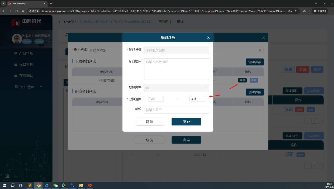The image size is (334, 189).
Task: Click the super admin user avatar
Action: coord(17,38)
